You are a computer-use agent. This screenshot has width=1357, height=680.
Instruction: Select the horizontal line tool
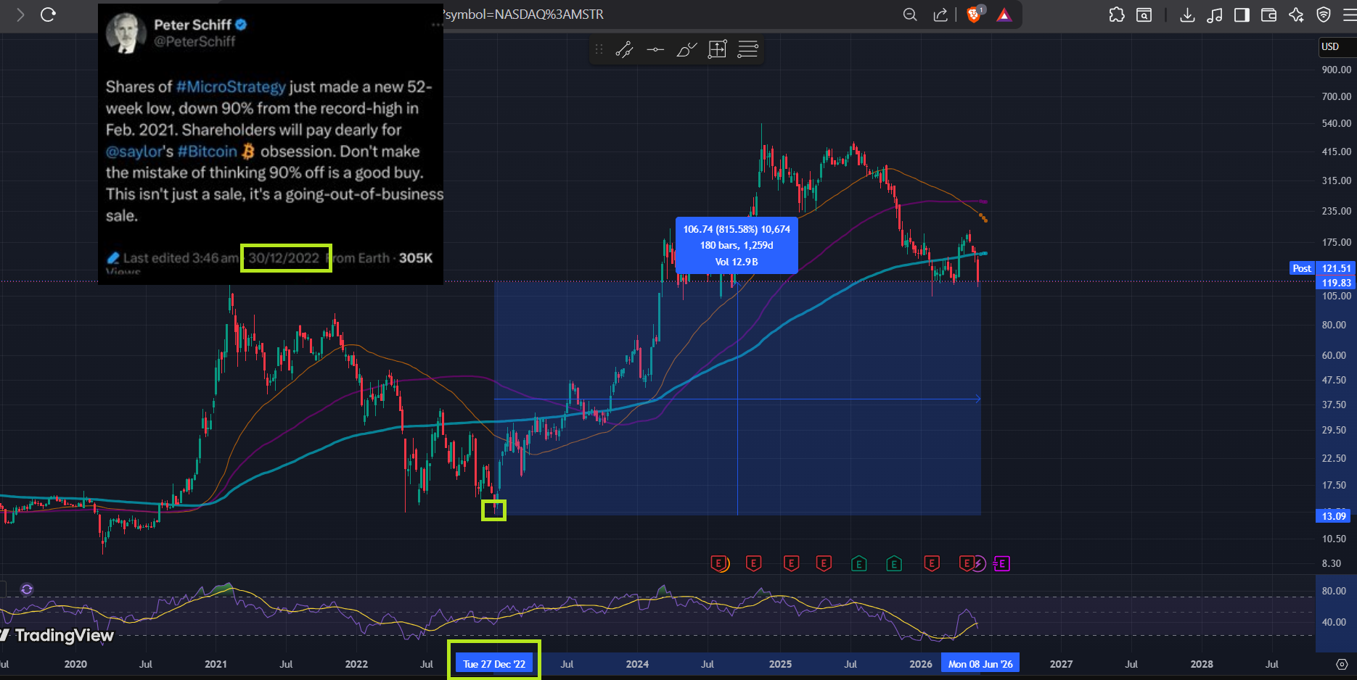click(655, 49)
